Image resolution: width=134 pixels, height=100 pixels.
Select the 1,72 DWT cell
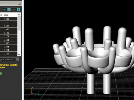click(x=9, y=36)
